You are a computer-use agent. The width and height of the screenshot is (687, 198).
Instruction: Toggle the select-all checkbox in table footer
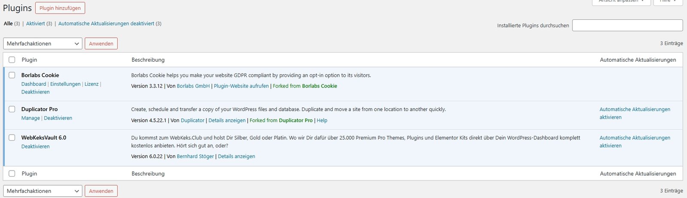point(12,174)
